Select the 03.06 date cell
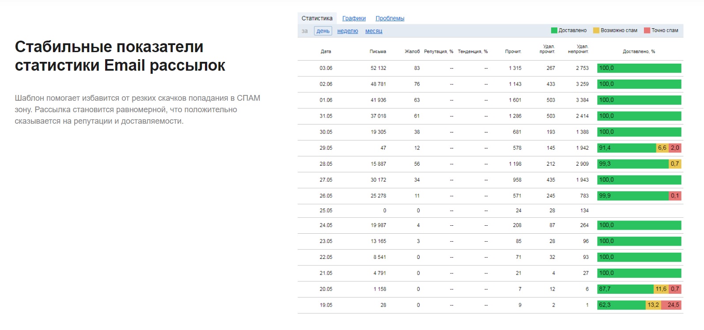The width and height of the screenshot is (704, 330). point(326,68)
